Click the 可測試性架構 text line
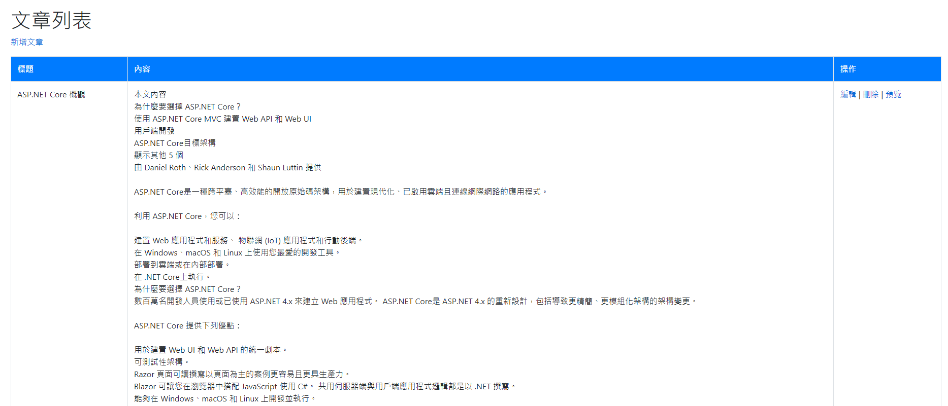Viewport: 948px width, 406px height. click(161, 362)
